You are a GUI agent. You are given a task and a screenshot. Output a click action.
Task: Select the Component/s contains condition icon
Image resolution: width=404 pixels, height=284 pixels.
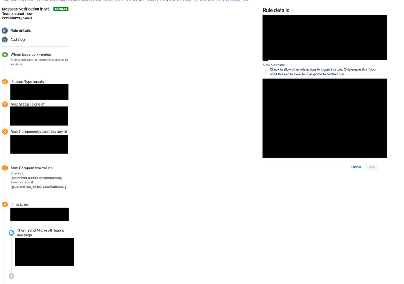(5, 131)
